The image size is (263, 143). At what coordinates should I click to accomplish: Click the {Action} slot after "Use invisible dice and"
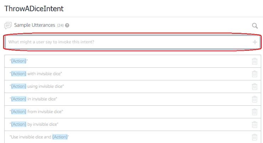coord(60,137)
